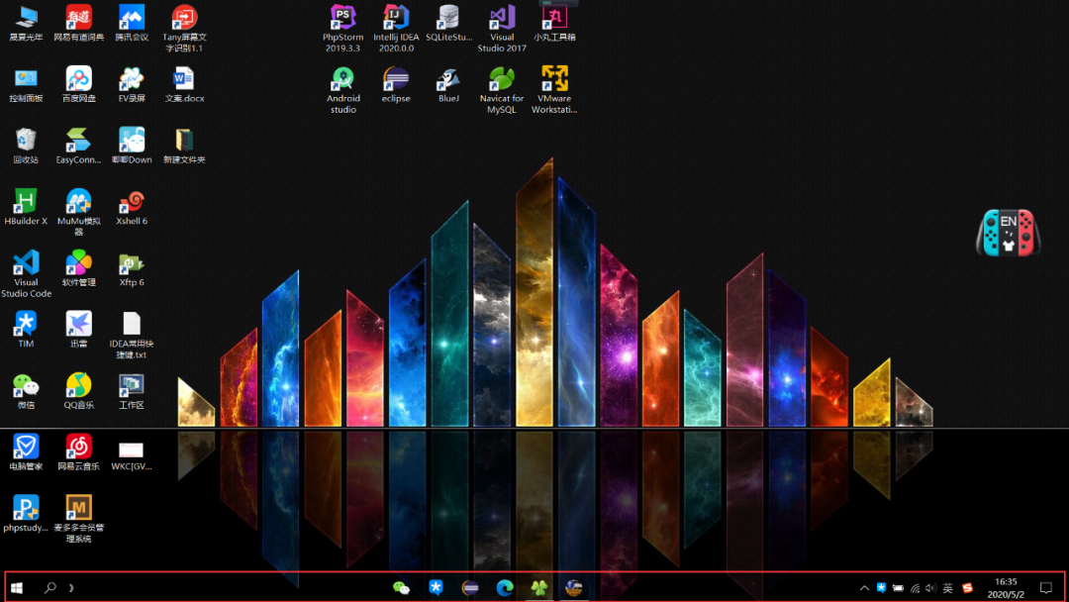Select the Navicat for MySQL icon
The image size is (1069, 602).
click(x=502, y=80)
